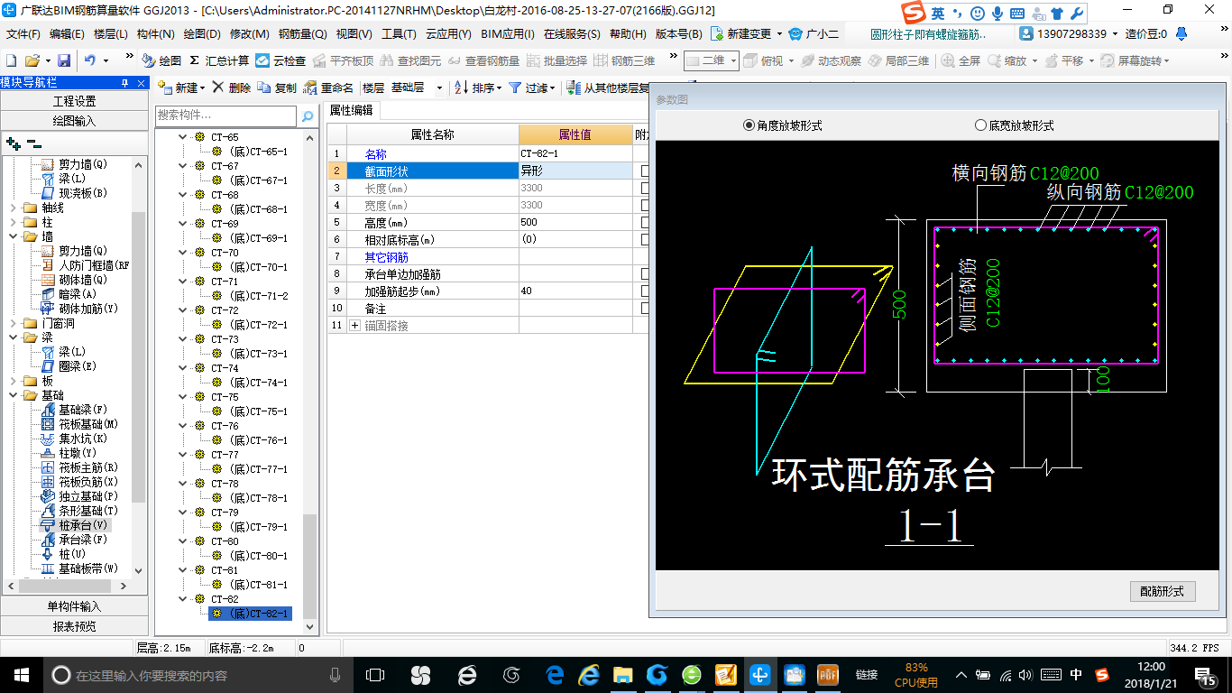Click the New file icon in main toolbar
The image size is (1232, 693).
point(11,60)
